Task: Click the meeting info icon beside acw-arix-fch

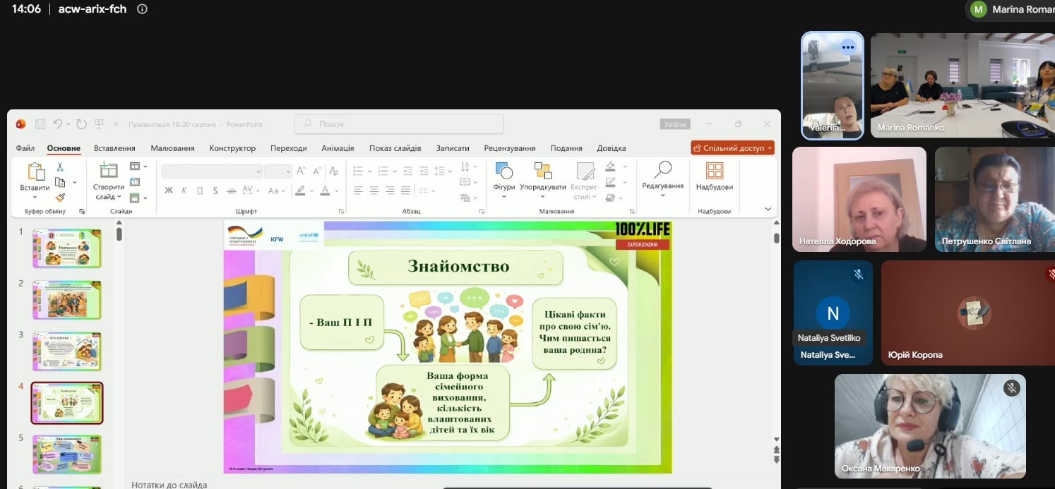Action: click(x=142, y=9)
